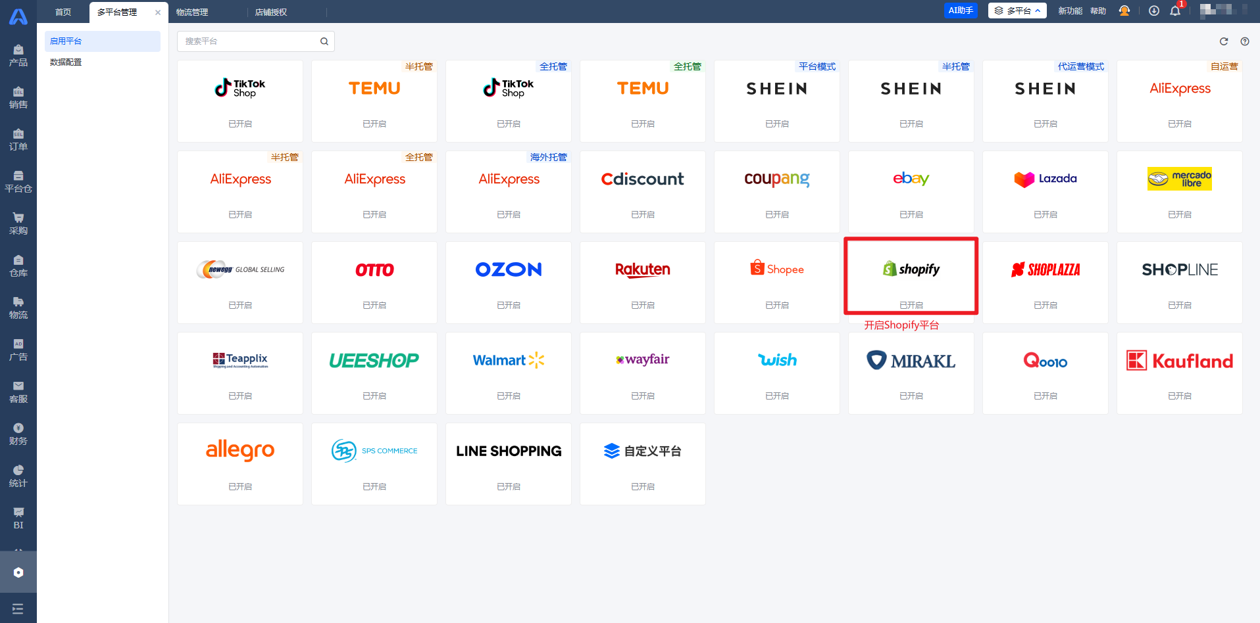Collapse the sidebar with the bottom menu icon
This screenshot has height=623, width=1260.
point(18,609)
